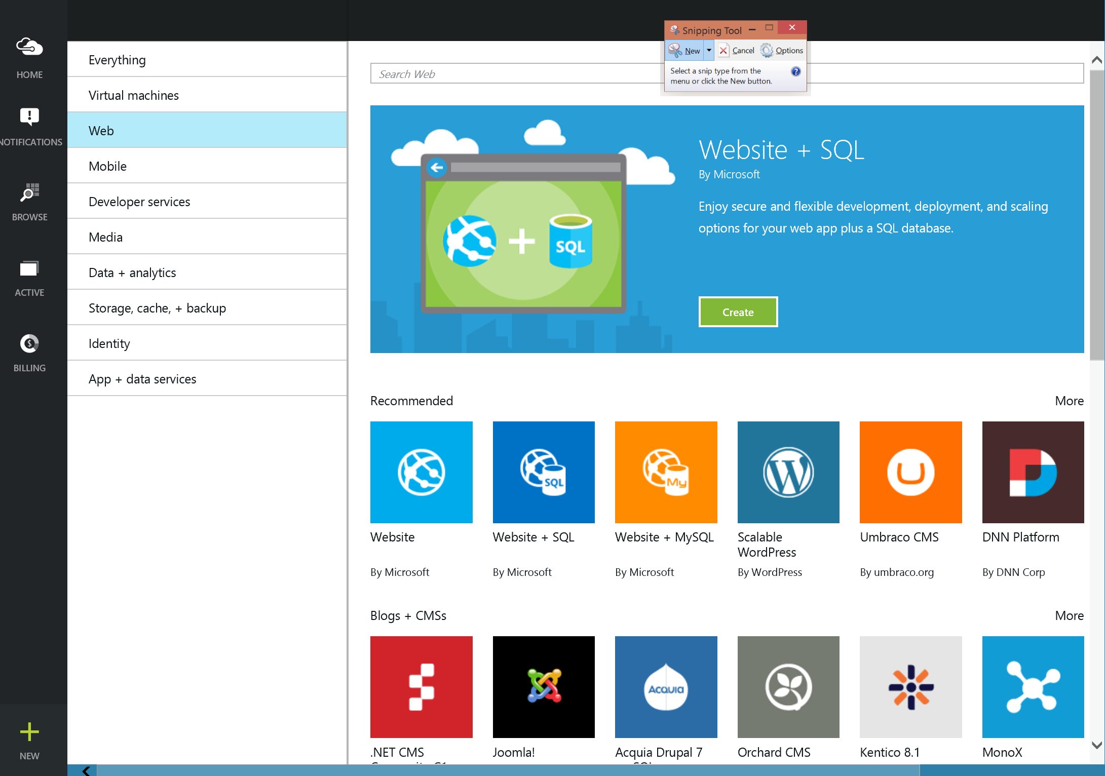This screenshot has height=776, width=1105.
Task: Go to the HOME cloud icon
Action: 29,47
